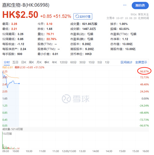The image size is (154, 155).
Task: Select the 季K quarterly chart tab
Action: point(47,62)
